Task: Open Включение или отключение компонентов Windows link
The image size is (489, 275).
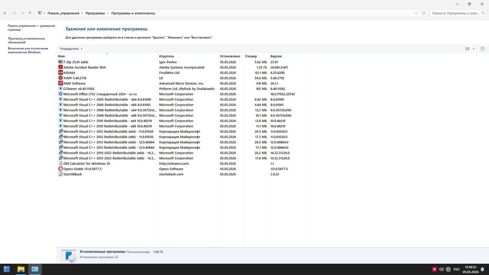Action: (28, 50)
